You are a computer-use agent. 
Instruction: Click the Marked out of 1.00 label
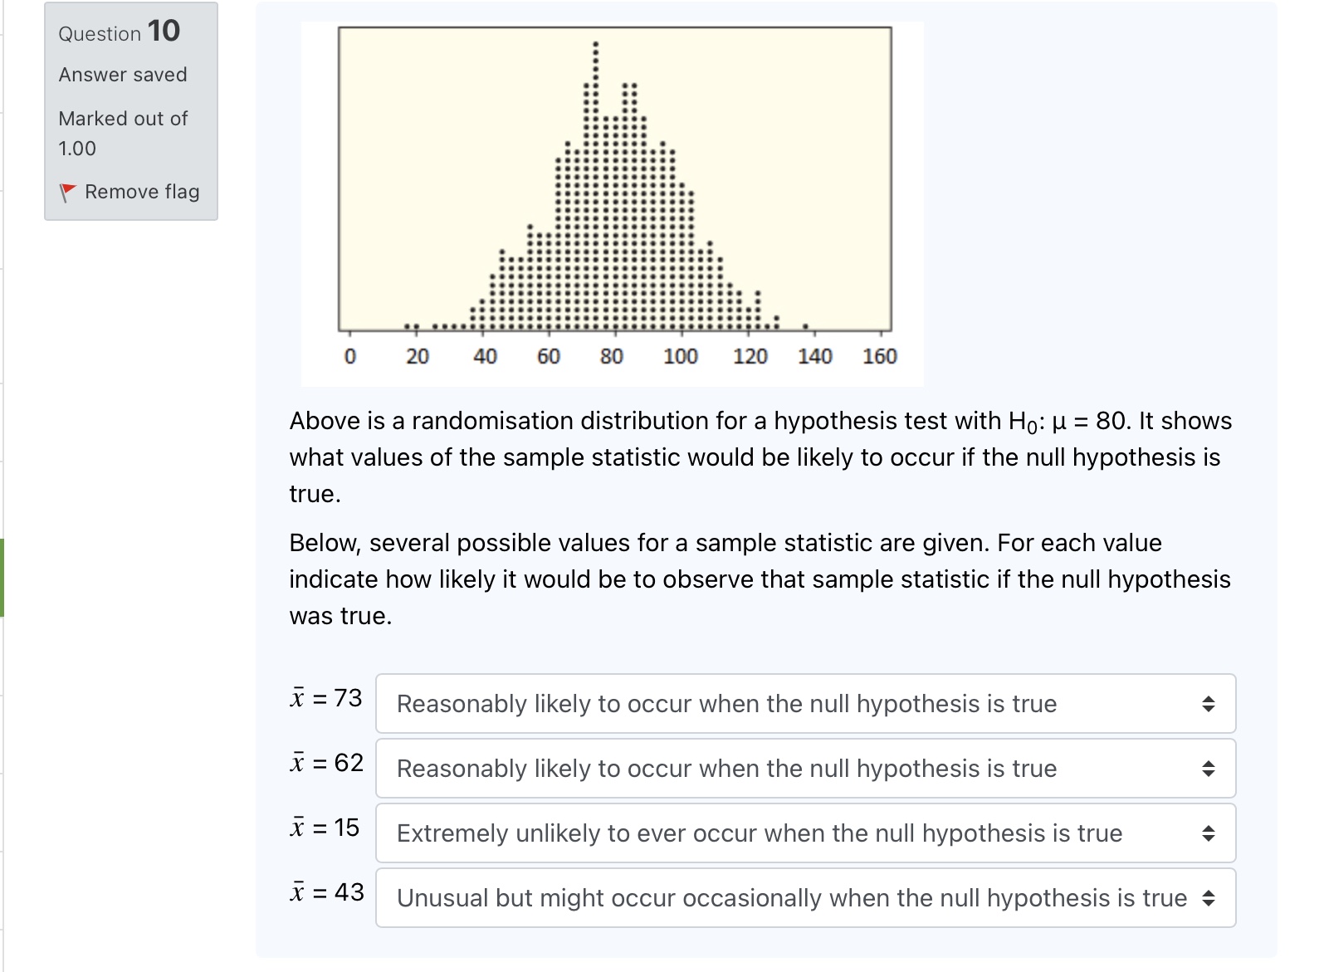(122, 133)
